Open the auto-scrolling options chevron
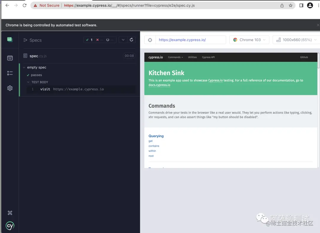The height and width of the screenshot is (233, 320). [x=123, y=40]
